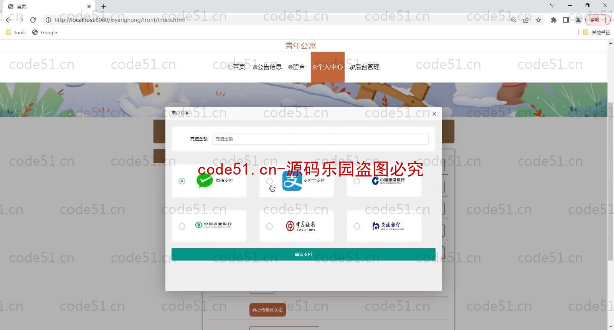This screenshot has height=330, width=614.
Task: Open the tab search dropdown chevron
Action: pyautogui.click(x=552, y=5)
